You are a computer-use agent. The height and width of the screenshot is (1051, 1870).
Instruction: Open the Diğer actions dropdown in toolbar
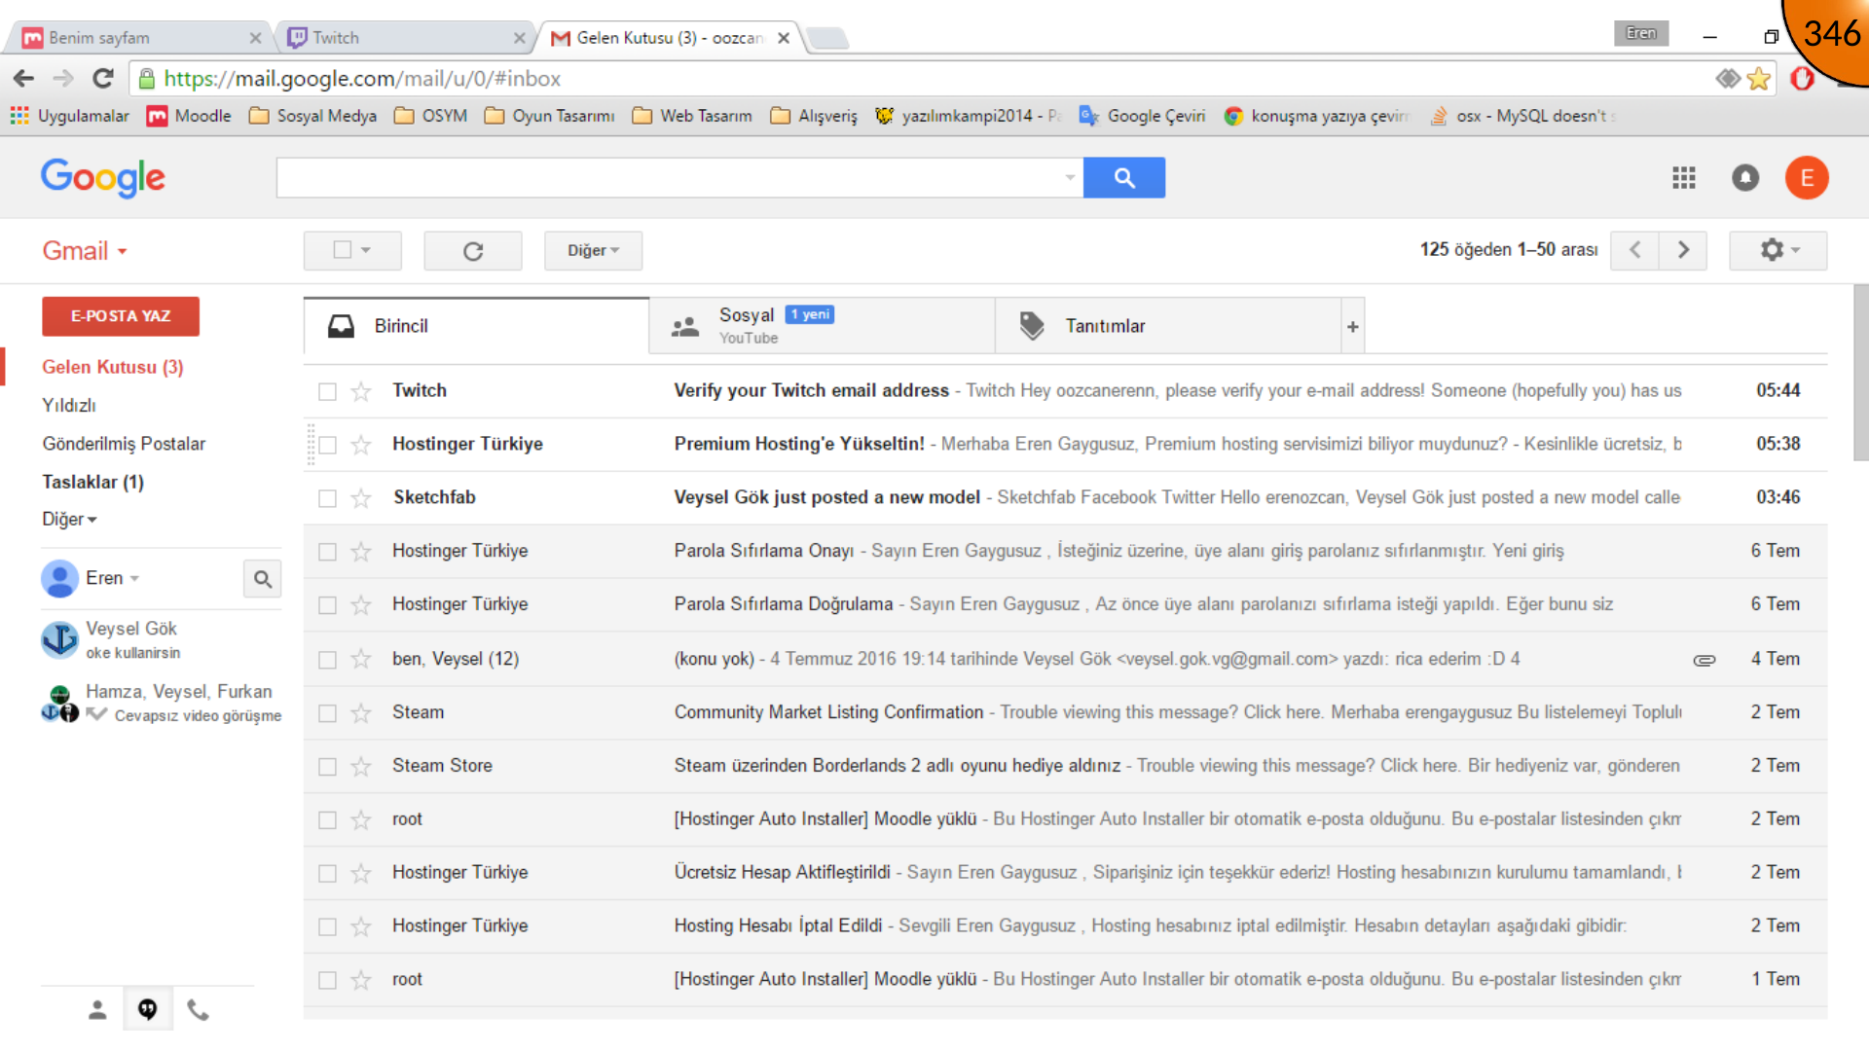pyautogui.click(x=593, y=250)
